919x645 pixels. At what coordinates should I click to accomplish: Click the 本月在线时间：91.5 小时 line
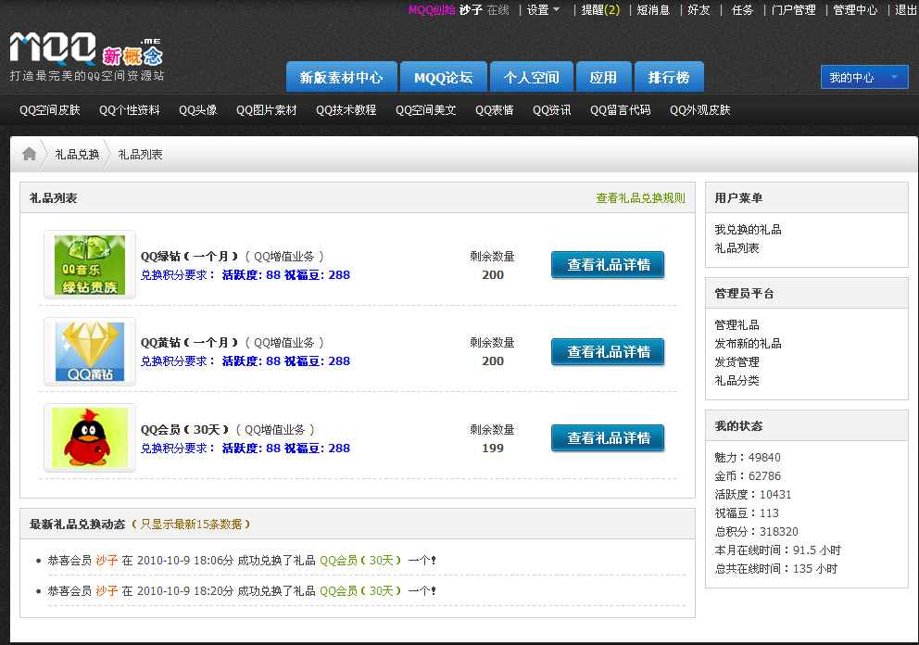coord(778,550)
